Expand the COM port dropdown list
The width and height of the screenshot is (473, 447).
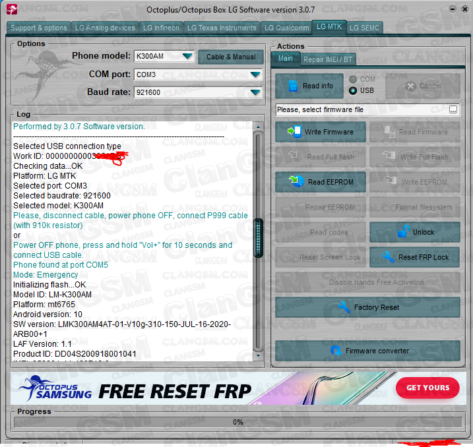pos(255,74)
